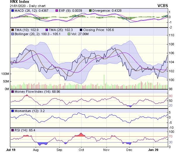Select the Momentum (12) legend swatch
Image resolution: width=176 pixels, height=153 pixels.
point(13,111)
